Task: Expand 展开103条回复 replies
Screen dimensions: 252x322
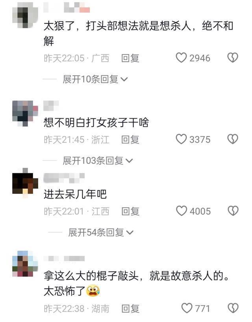Action: (x=98, y=161)
